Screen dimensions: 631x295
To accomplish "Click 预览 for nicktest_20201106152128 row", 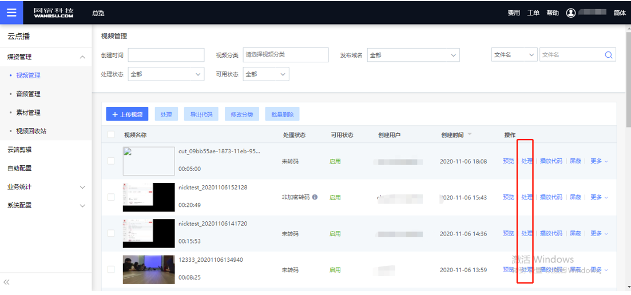I will point(508,197).
